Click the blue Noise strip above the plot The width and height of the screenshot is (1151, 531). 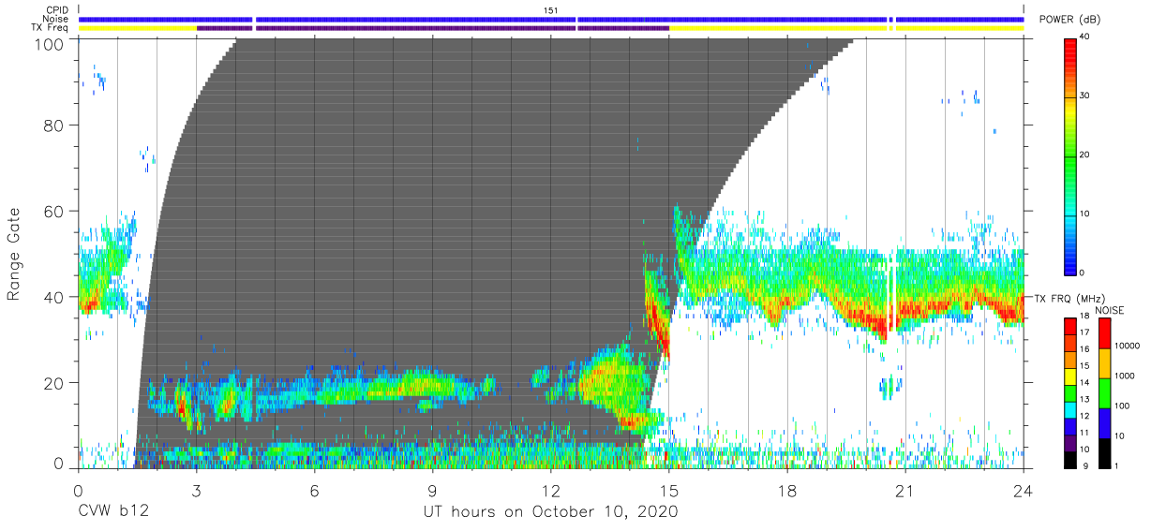point(551,19)
